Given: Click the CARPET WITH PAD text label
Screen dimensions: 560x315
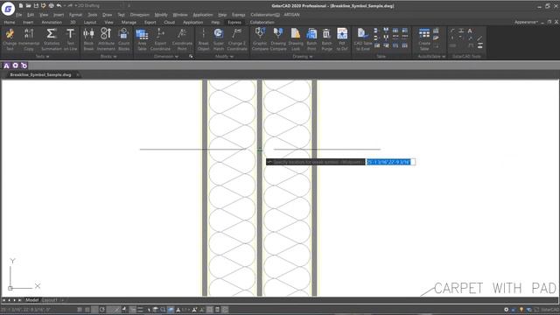Looking at the screenshot, I should pyautogui.click(x=495, y=288).
